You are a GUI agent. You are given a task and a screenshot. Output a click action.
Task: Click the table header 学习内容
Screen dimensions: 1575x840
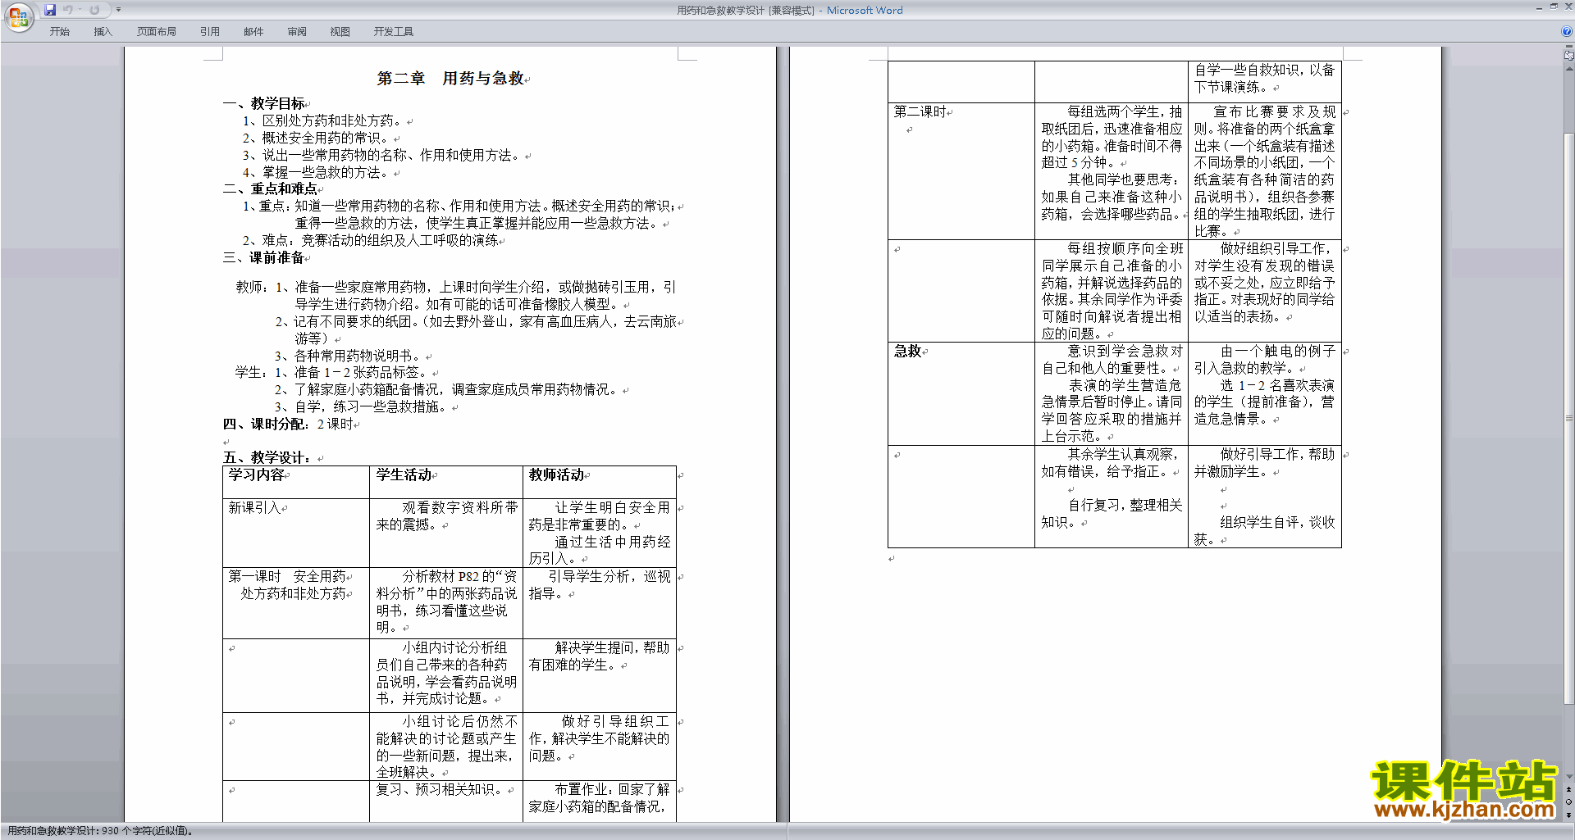pyautogui.click(x=256, y=474)
